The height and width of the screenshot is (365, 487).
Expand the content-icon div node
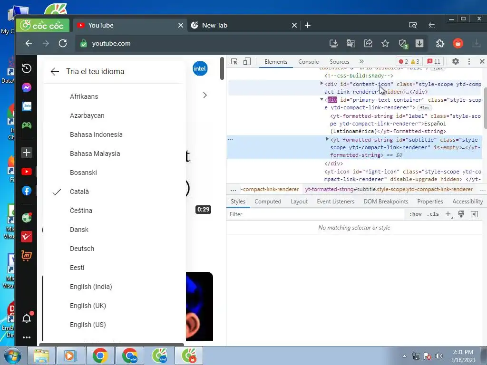322,84
